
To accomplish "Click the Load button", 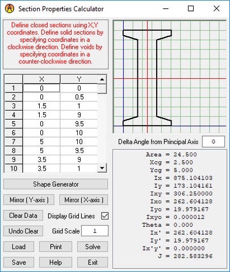I will [x=19, y=246].
